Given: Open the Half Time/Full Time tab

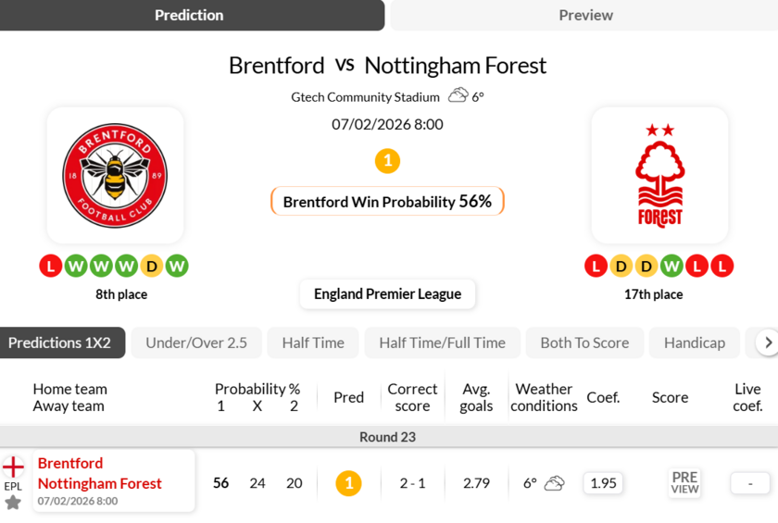Looking at the screenshot, I should (442, 342).
